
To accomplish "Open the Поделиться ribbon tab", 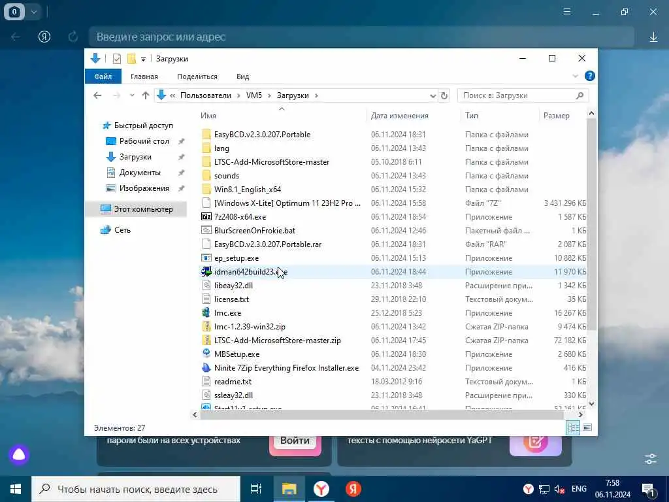I will click(197, 76).
